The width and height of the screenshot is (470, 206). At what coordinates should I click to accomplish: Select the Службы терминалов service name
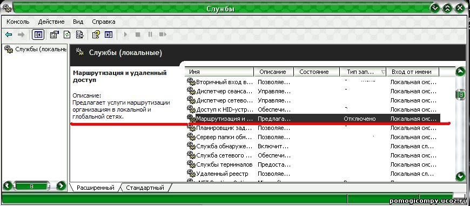[x=224, y=164]
